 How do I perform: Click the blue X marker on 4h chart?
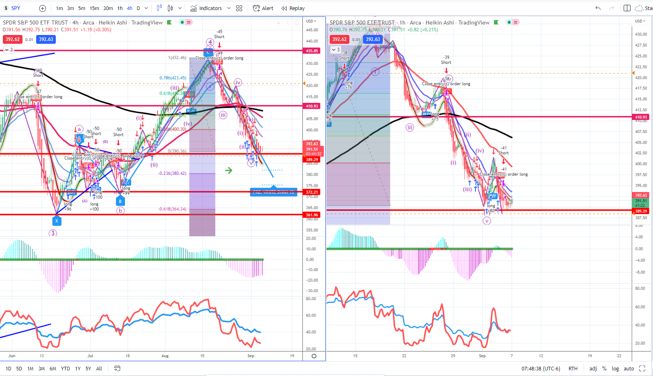tap(57, 221)
